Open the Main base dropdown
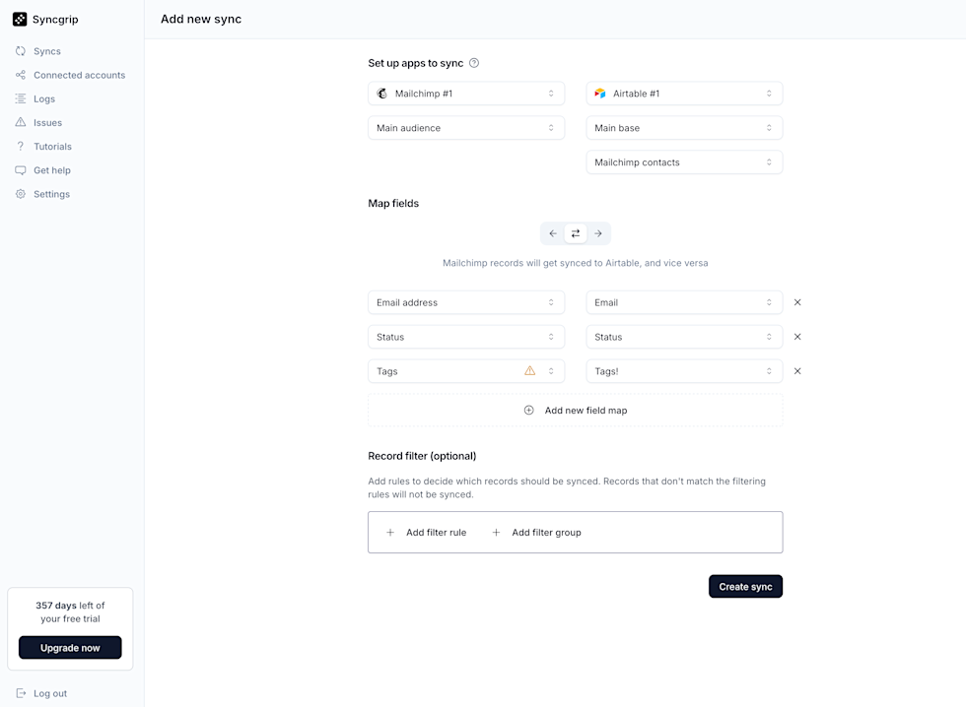The image size is (966, 707). coord(684,127)
